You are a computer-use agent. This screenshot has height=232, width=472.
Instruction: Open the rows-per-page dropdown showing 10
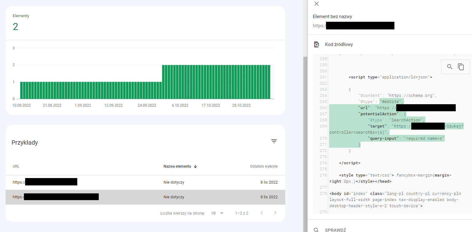pos(217,213)
